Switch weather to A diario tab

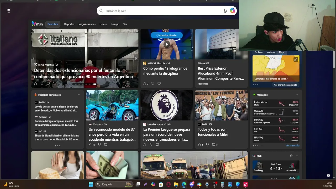(x=271, y=52)
